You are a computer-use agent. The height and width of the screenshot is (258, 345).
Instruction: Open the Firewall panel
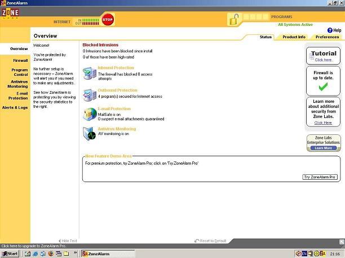pos(20,60)
